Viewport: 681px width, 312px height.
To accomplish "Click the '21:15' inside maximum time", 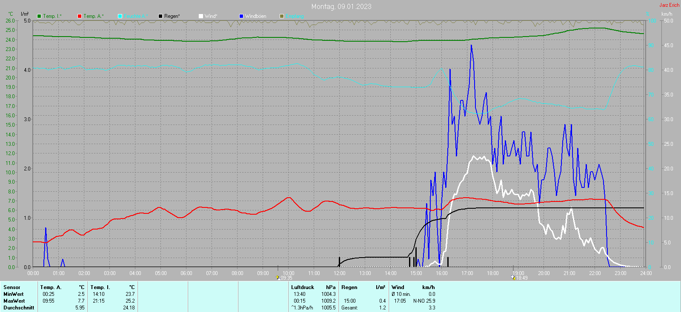I will (99, 301).
